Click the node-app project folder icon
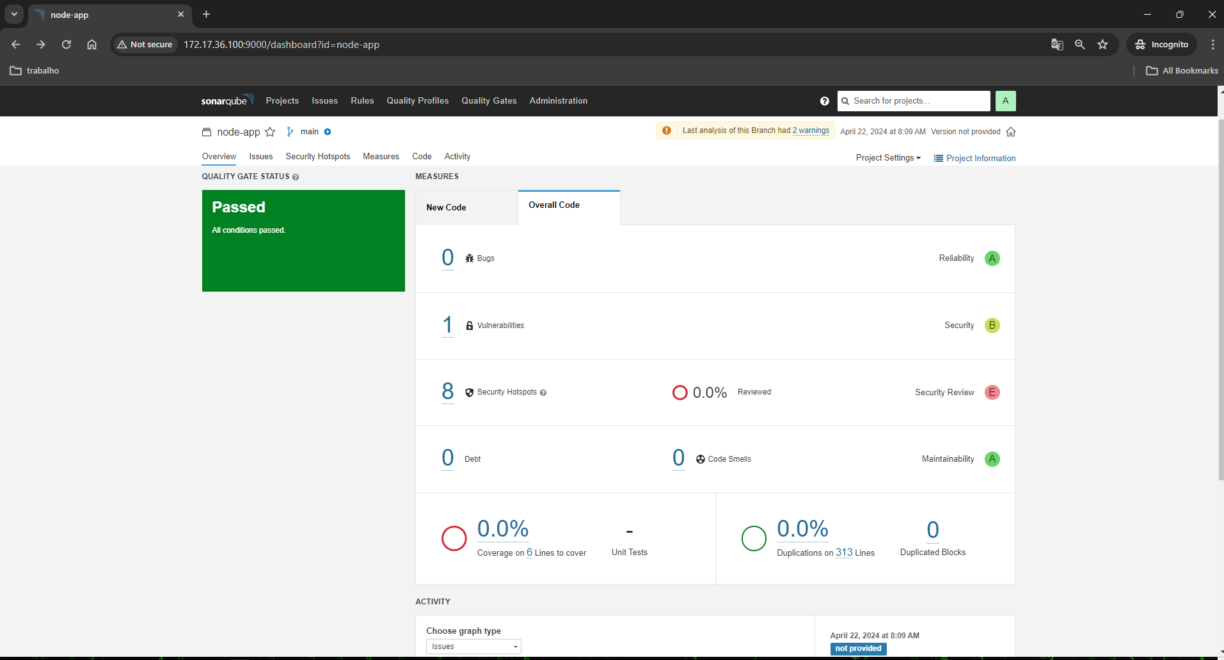This screenshot has height=660, width=1224. point(207,132)
